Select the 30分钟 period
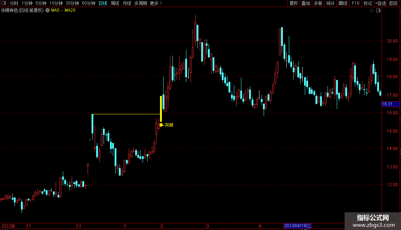The width and height of the screenshot is (401, 230). (x=72, y=3)
